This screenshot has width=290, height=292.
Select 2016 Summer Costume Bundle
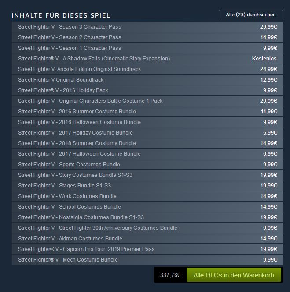[x=147, y=112]
